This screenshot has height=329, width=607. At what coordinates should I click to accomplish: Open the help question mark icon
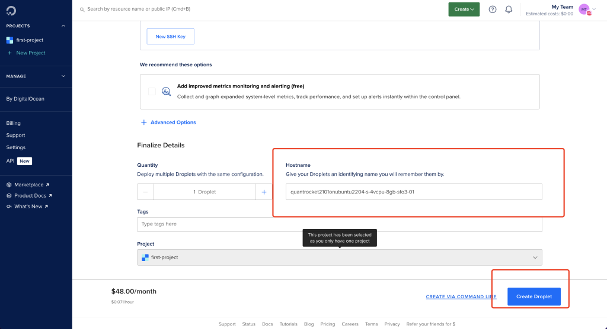pyautogui.click(x=493, y=9)
